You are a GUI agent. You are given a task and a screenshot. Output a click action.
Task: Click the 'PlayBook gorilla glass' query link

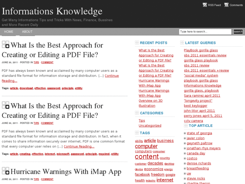coord(201,50)
